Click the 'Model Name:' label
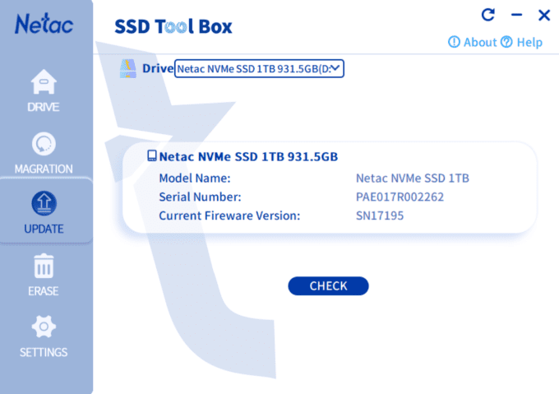 (195, 178)
